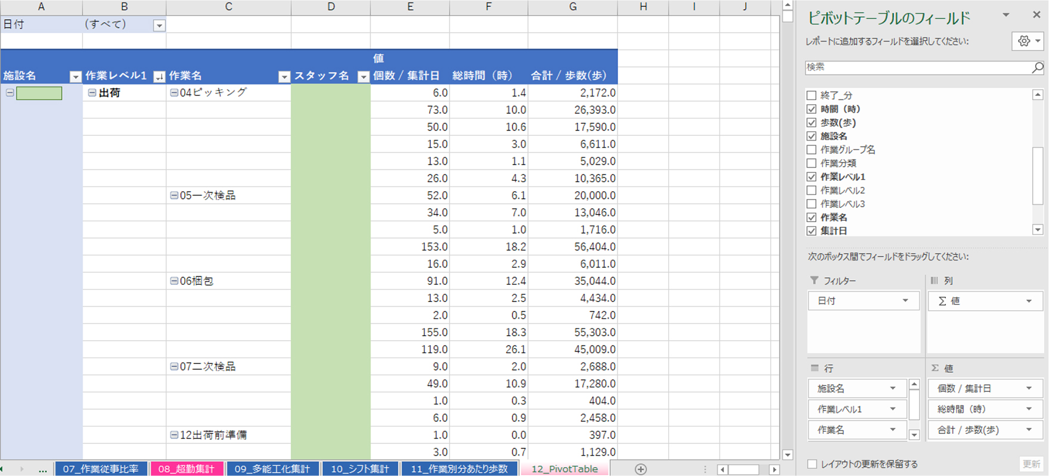Check the 作業レベル3 field
This screenshot has width=1049, height=476.
coord(811,204)
